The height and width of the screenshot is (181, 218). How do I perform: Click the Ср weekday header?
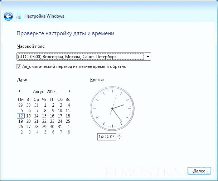[37, 99]
